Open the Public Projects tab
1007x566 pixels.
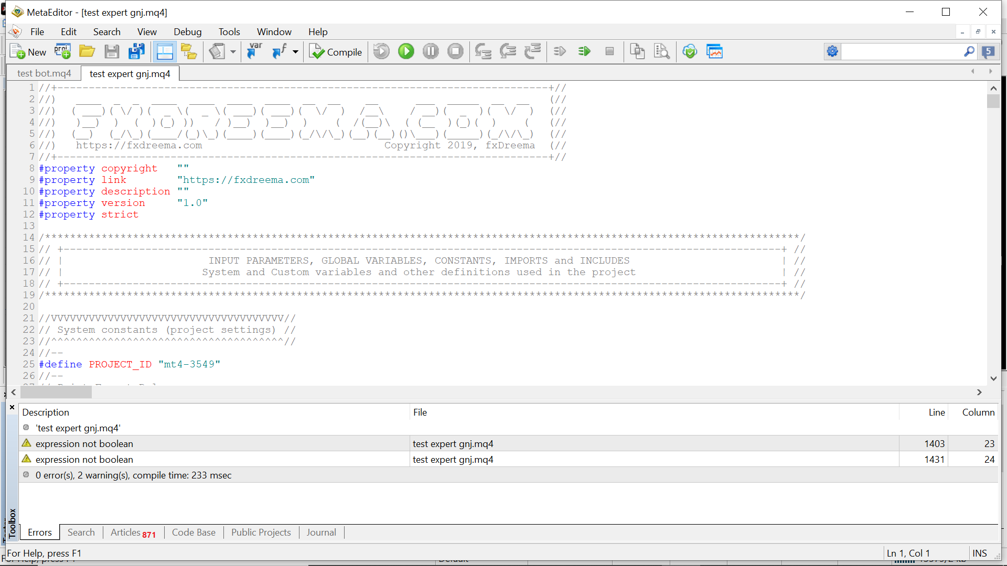pyautogui.click(x=261, y=532)
